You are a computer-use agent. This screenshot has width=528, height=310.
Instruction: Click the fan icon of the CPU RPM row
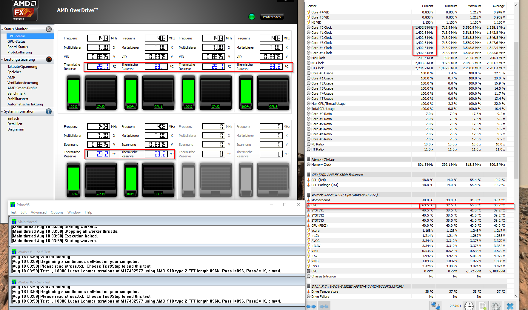click(x=309, y=271)
